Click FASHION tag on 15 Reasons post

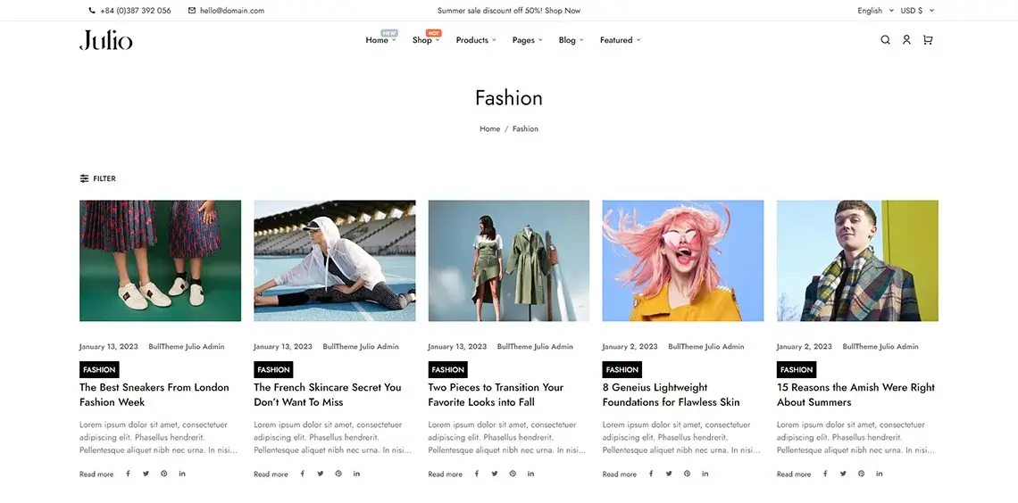[x=797, y=369]
